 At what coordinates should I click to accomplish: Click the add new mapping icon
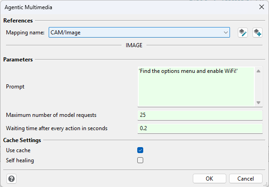tap(258, 33)
